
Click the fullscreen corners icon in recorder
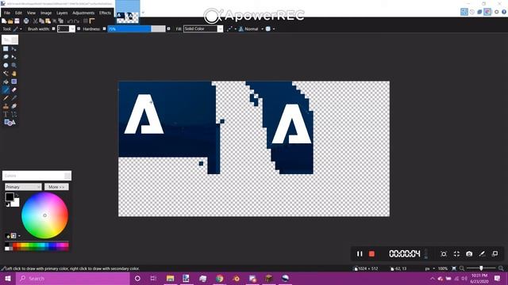[456, 254]
